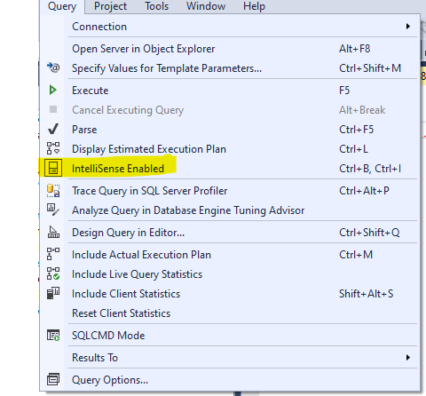The height and width of the screenshot is (396, 426).
Task: Click the green Execute play icon
Action: pos(53,90)
